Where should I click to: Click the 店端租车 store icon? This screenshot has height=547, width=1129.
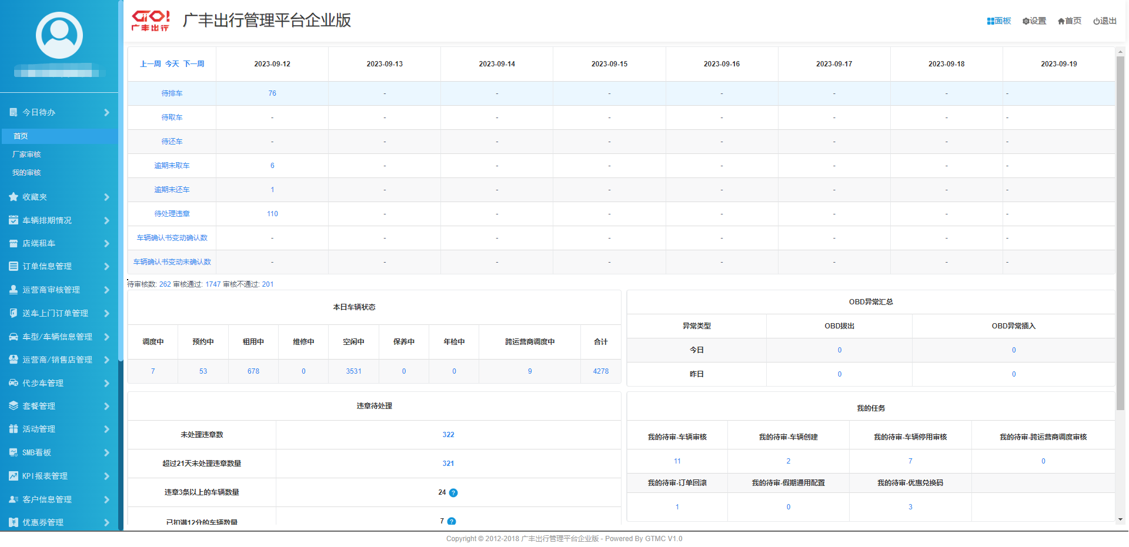coord(14,243)
